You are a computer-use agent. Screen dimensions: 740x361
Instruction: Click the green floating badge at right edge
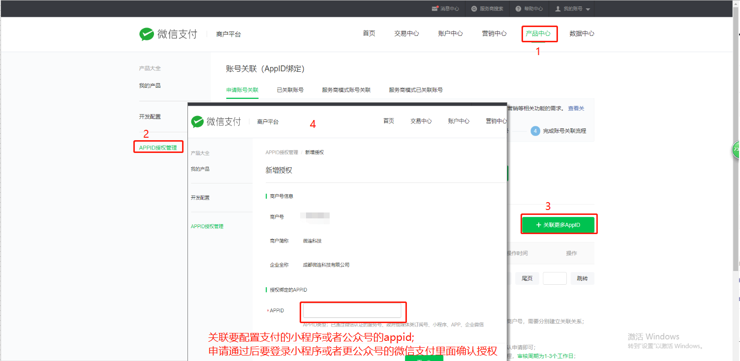click(736, 150)
